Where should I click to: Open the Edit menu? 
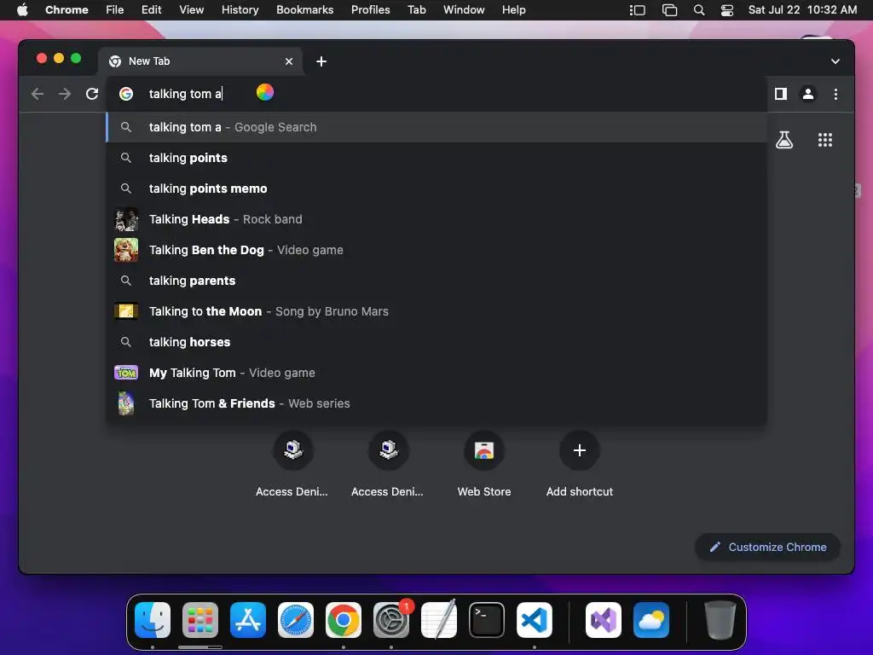click(152, 9)
